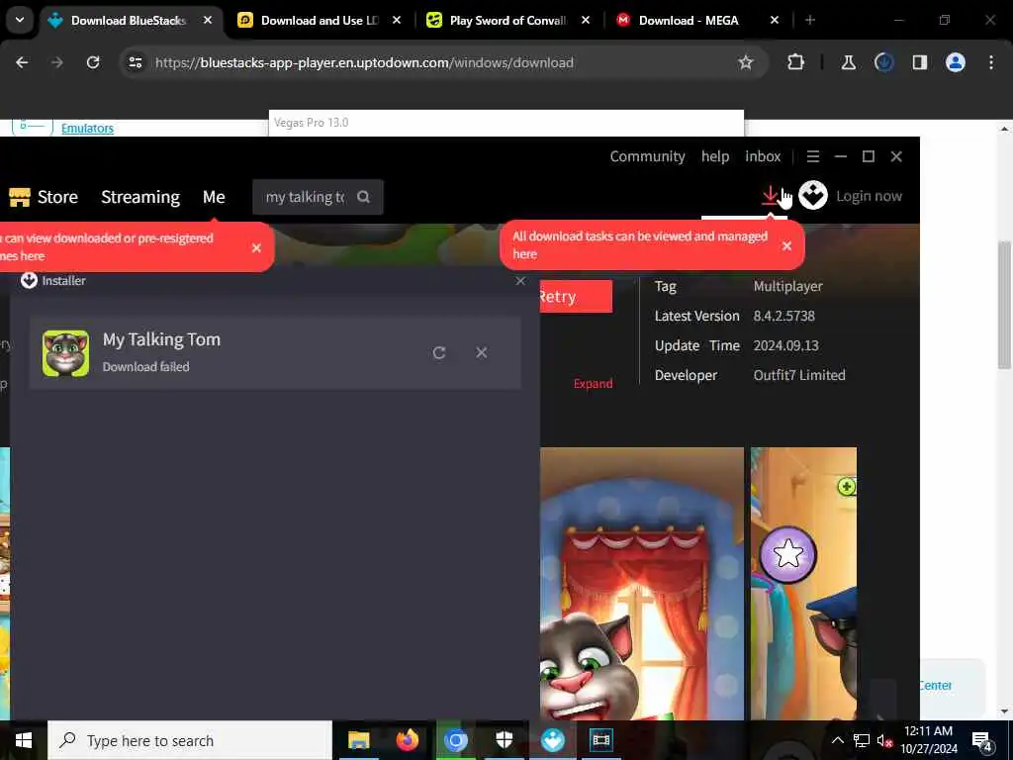Reload the current page
The image size is (1013, 760).
click(93, 62)
